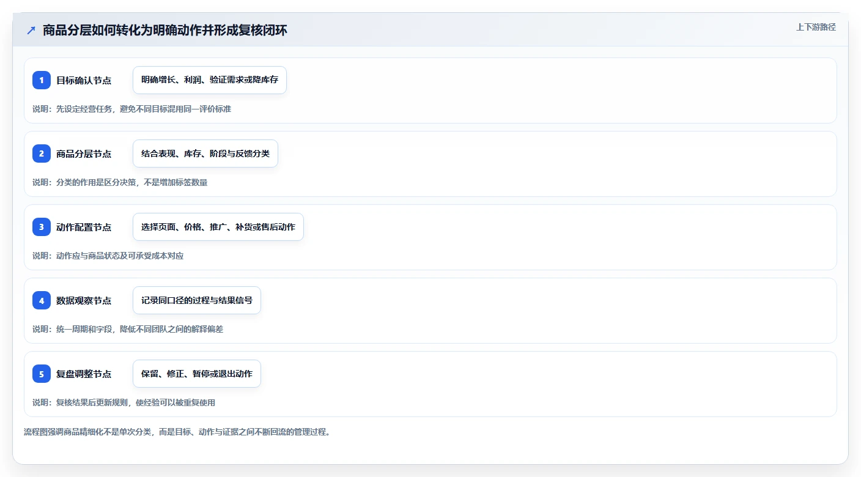The height and width of the screenshot is (477, 861).
Task: Select the 商品分层节点 label
Action: (84, 153)
